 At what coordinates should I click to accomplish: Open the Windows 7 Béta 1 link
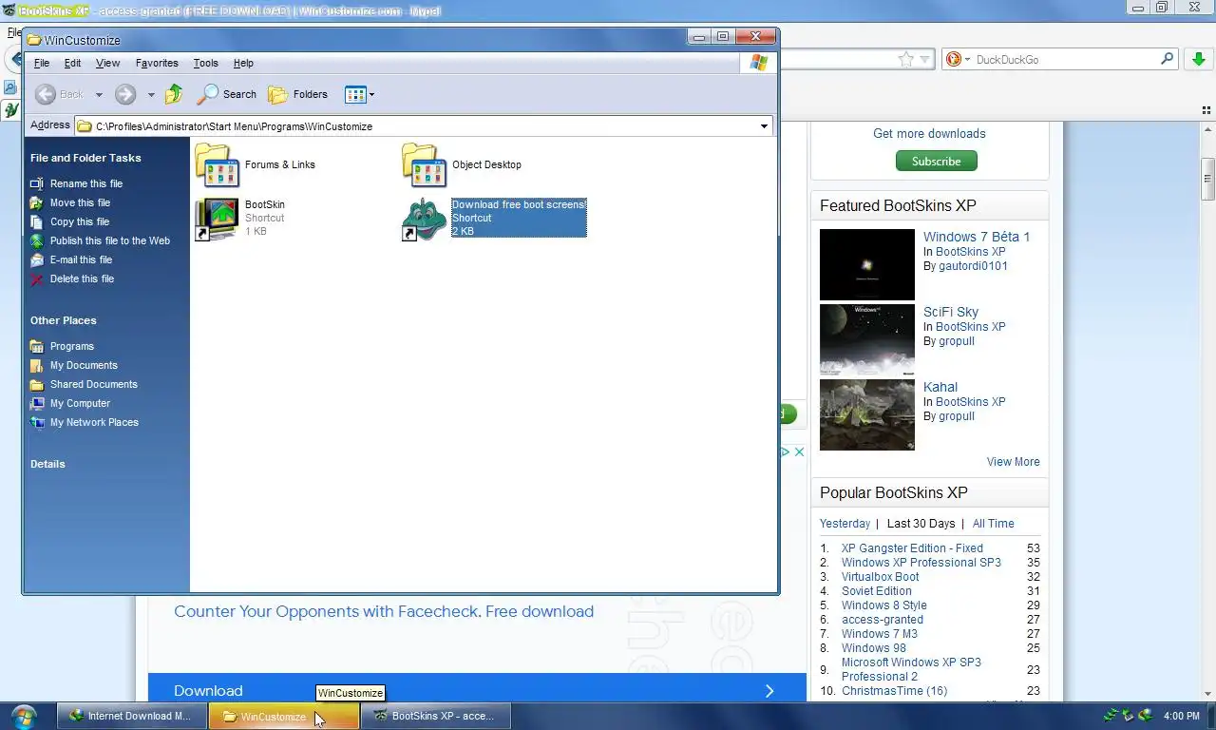[x=977, y=237]
